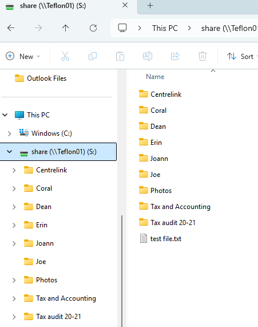Viewport: 258px width, 327px height.
Task: Select test file.txt in file list
Action: tap(166, 239)
